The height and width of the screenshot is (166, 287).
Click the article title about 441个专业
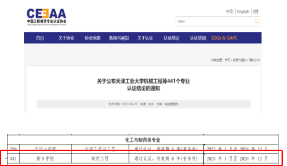[x=143, y=85]
